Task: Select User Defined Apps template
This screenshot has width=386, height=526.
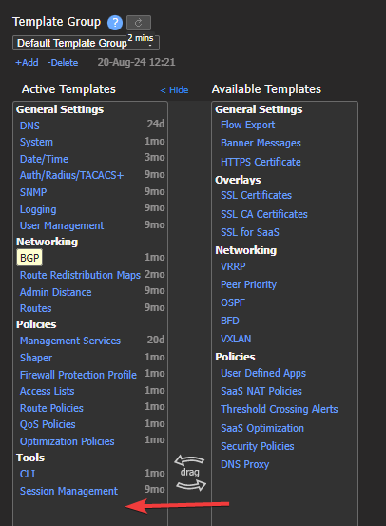Action: click(x=263, y=373)
